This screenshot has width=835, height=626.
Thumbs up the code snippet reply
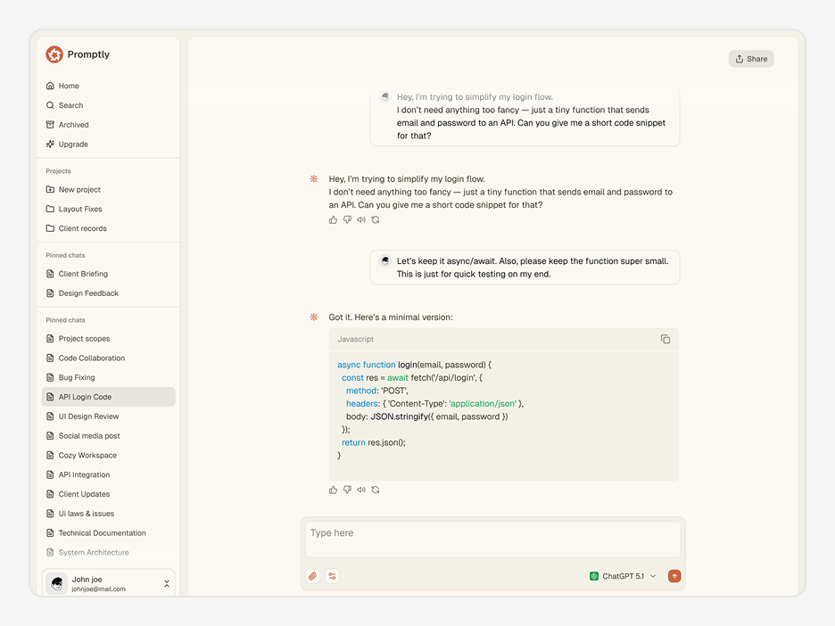point(334,490)
